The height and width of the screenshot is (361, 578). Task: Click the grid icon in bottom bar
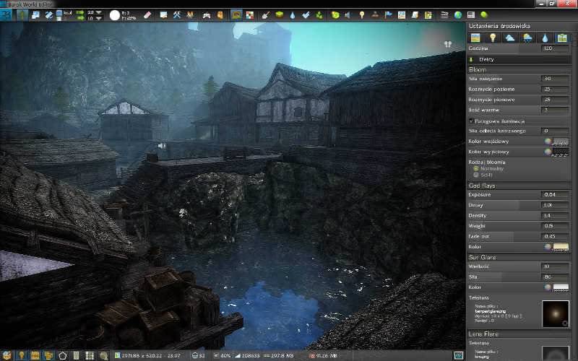(90, 355)
